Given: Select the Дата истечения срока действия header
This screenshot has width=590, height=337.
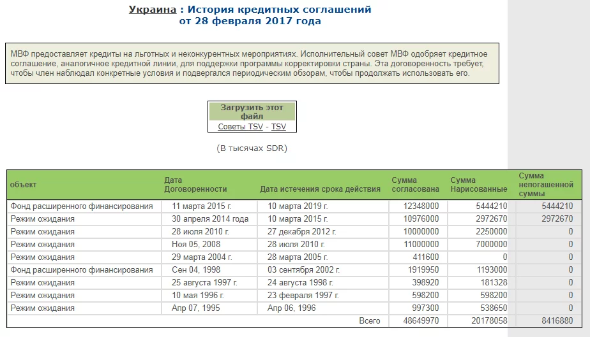Looking at the screenshot, I should 320,189.
